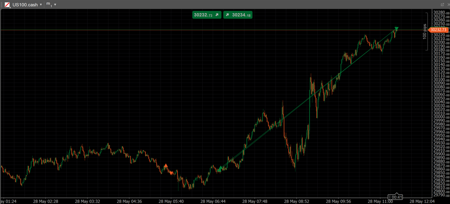The width and height of the screenshot is (450, 204).
Task: Click the 28 May 08:52 time label
Action: (x=296, y=201)
